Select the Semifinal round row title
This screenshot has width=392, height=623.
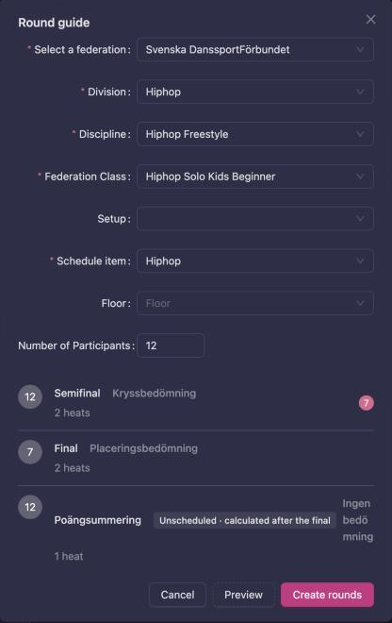(x=77, y=394)
